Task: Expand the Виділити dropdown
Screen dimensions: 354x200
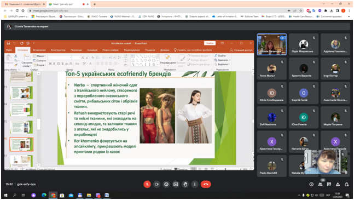Action: tap(222, 65)
